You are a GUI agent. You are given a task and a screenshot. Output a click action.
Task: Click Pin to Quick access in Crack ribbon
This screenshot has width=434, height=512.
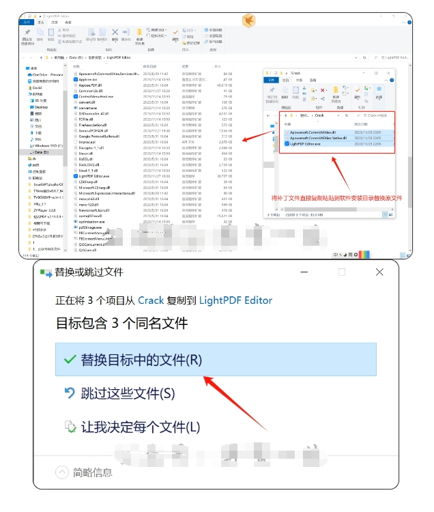272,94
